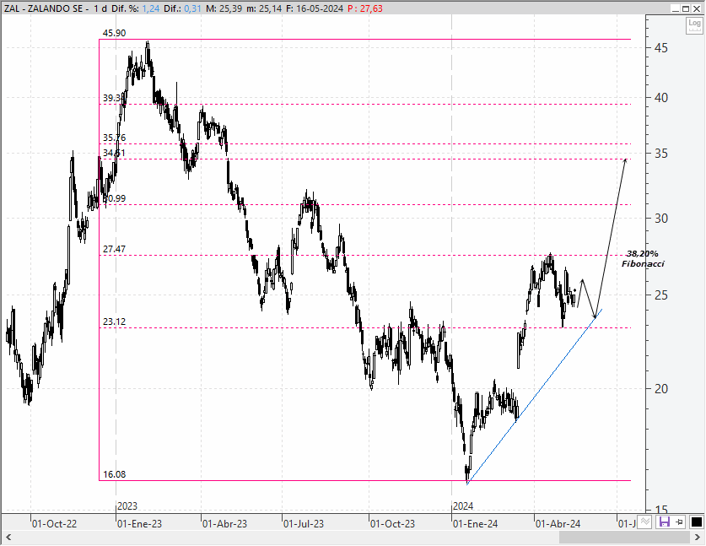The width and height of the screenshot is (706, 546).
Task: Click the 2024 year marker
Action: 463,506
